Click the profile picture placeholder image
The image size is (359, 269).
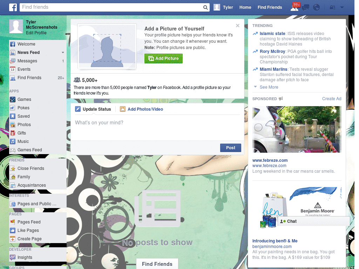[107, 47]
